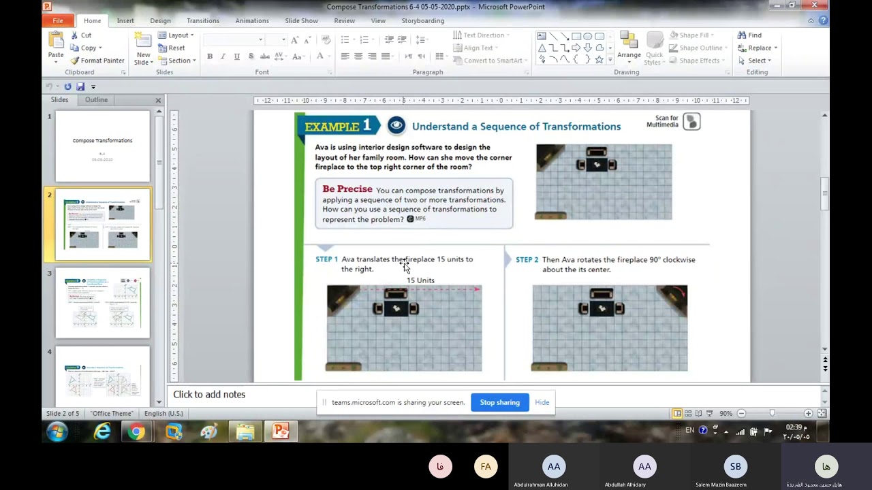Choose the right arrow block shape

pyautogui.click(x=576, y=48)
